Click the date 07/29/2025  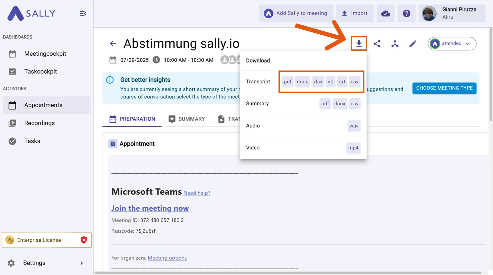(134, 60)
